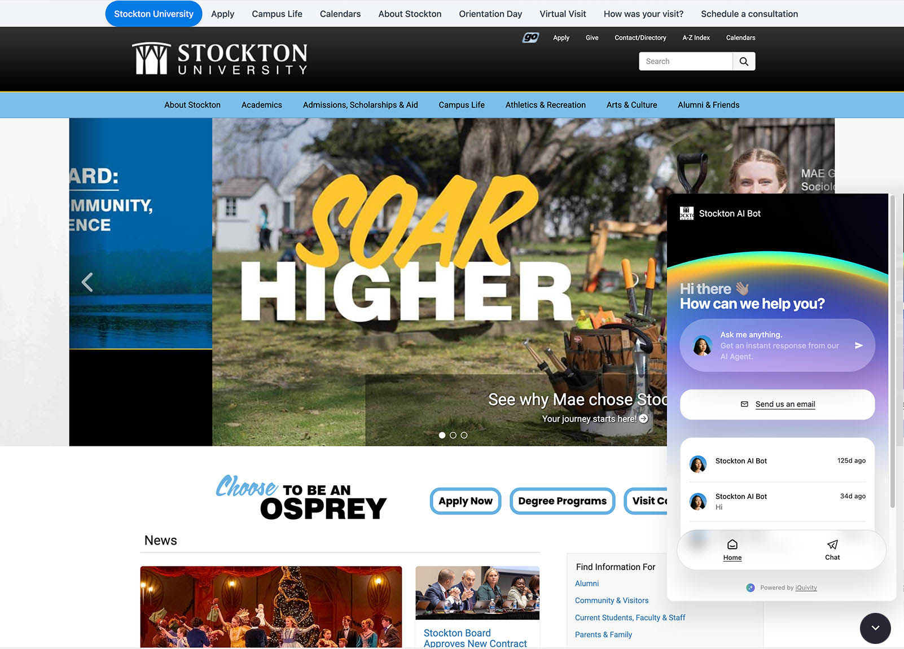This screenshot has width=904, height=649.
Task: Click the send arrow in Ask me anything
Action: 858,345
